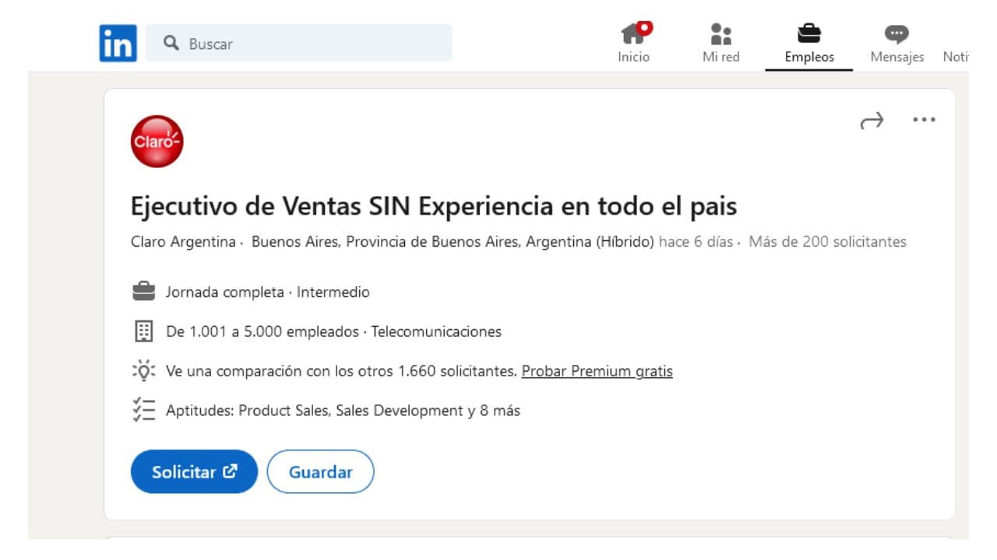
Task: Click the search magnifier icon
Action: [171, 43]
